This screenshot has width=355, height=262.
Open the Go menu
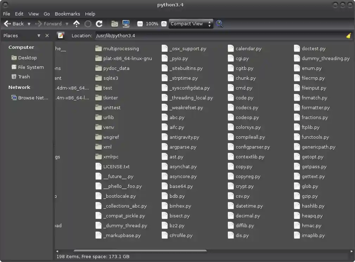point(47,14)
